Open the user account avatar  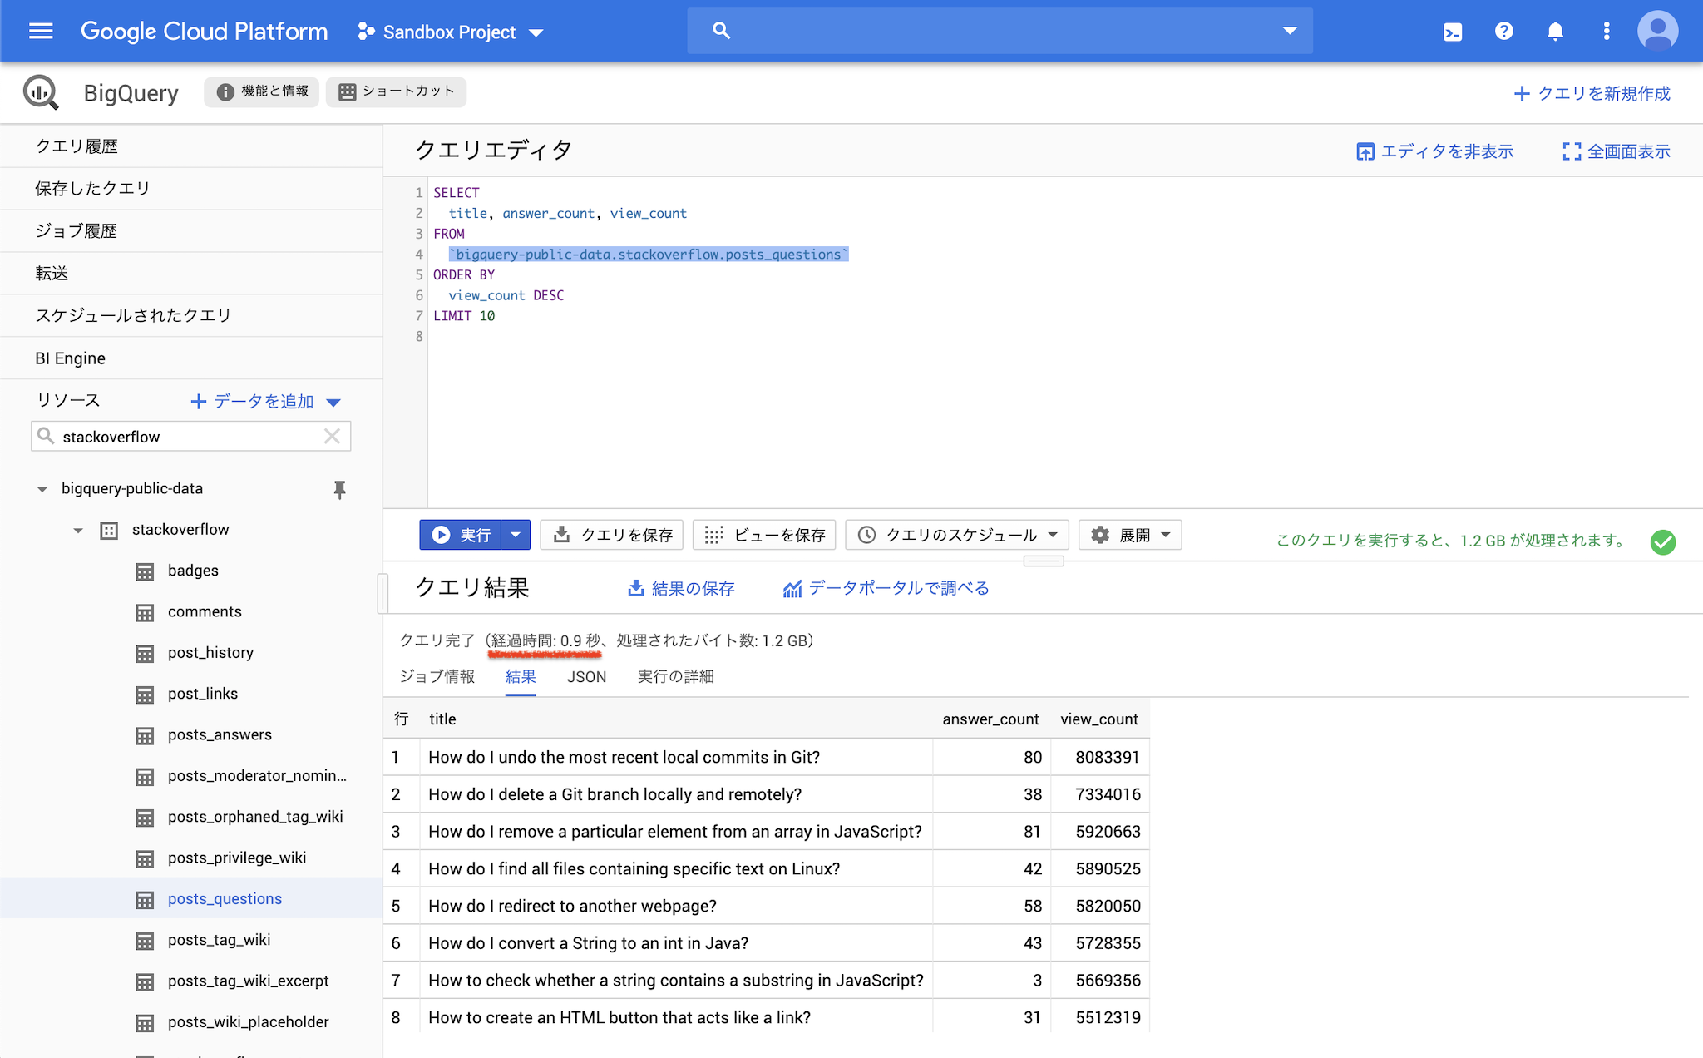click(x=1657, y=32)
